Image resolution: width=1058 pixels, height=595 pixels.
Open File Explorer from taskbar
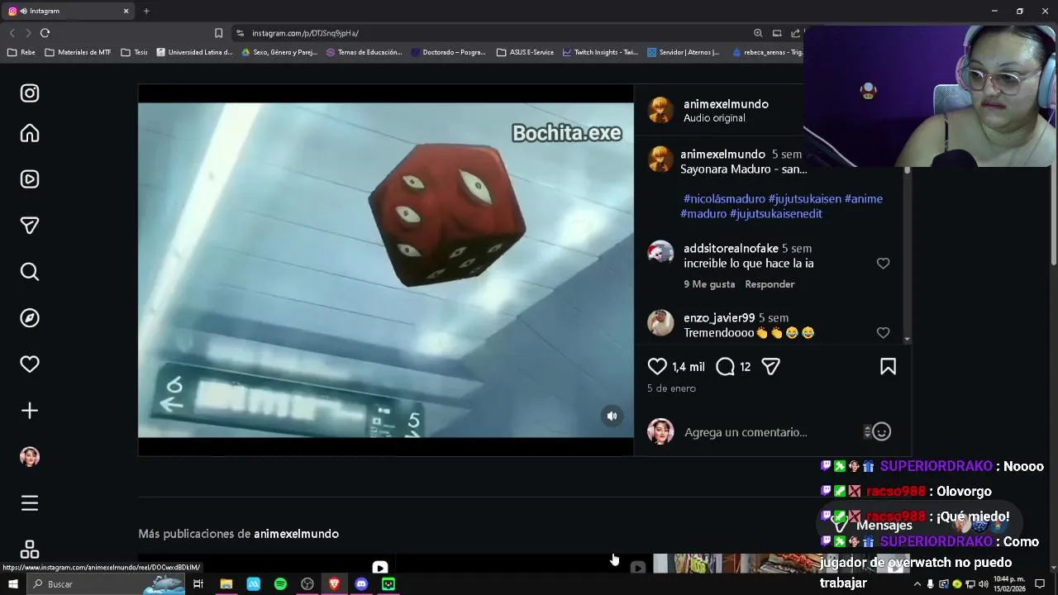226,584
